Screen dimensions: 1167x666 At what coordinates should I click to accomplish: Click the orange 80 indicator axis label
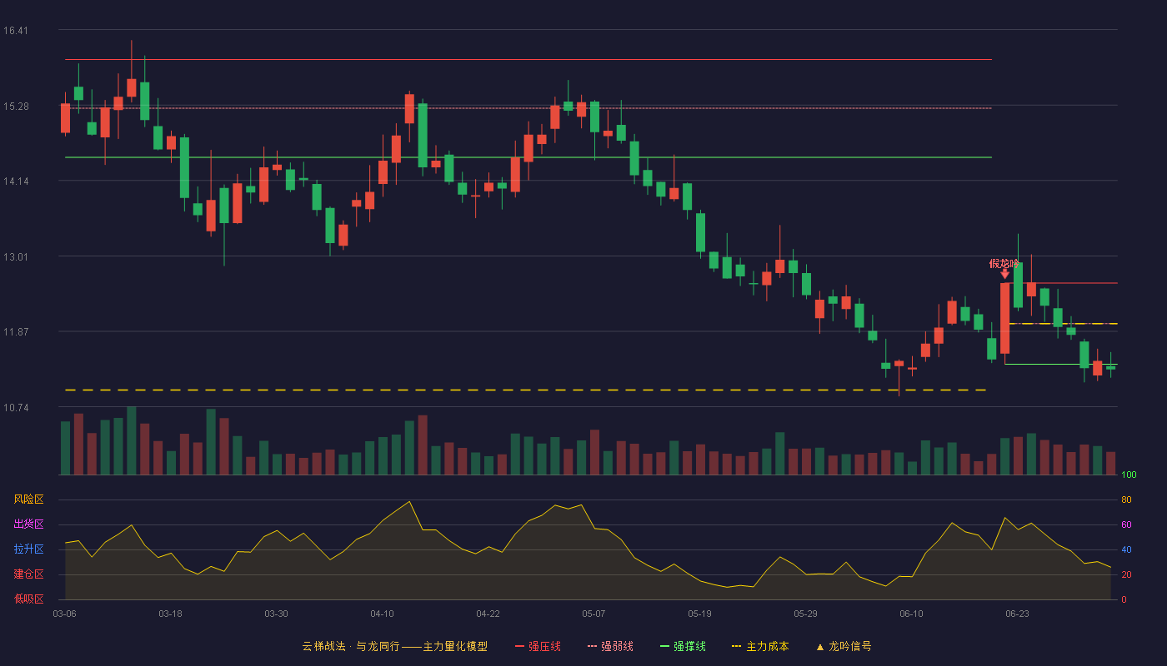[1126, 499]
